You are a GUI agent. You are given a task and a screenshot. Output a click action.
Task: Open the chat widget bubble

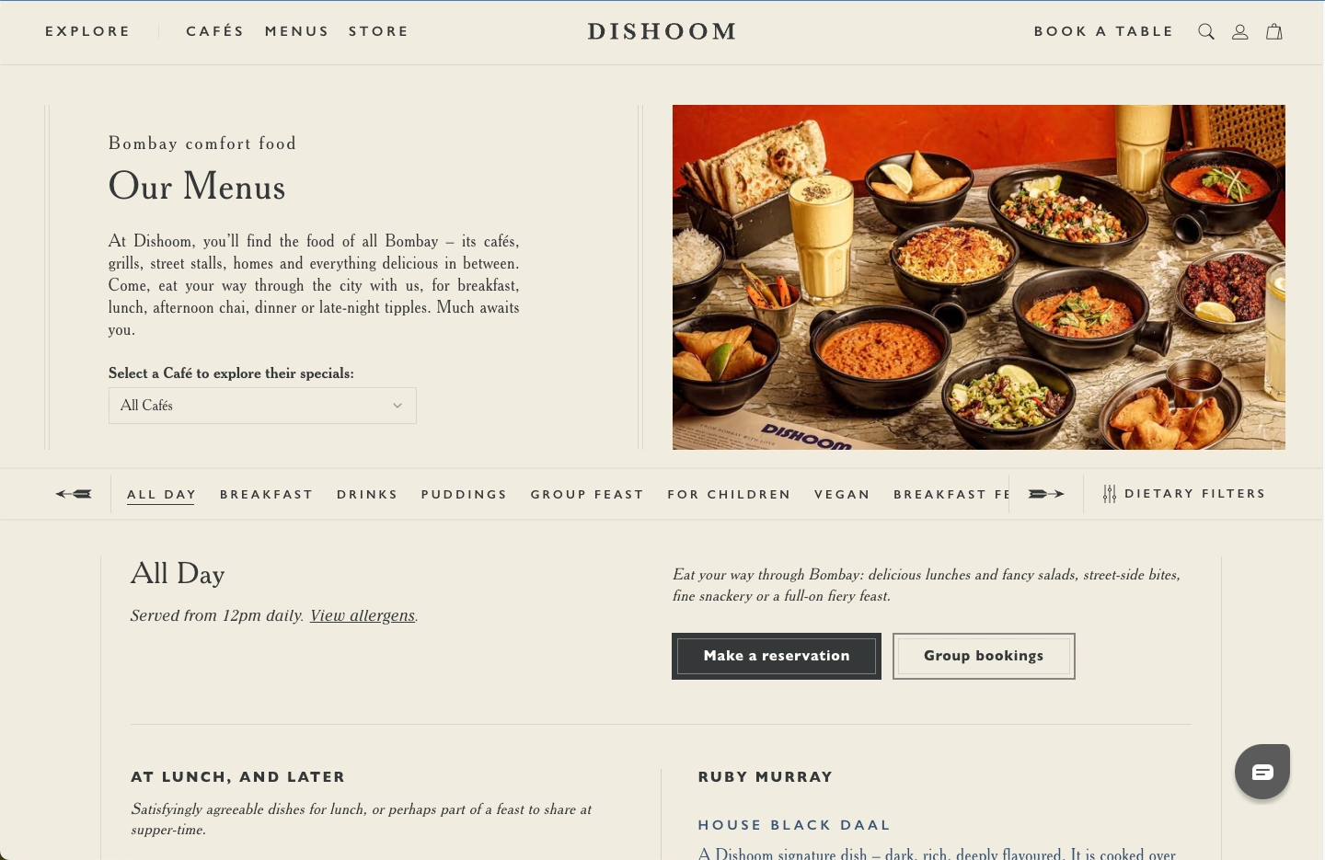(1262, 772)
